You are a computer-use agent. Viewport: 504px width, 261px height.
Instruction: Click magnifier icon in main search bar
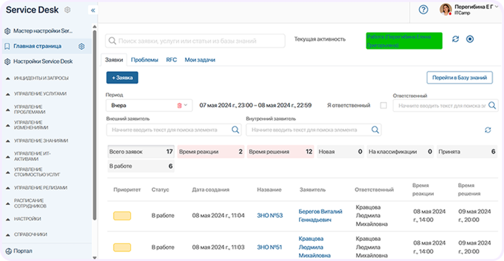point(112,41)
